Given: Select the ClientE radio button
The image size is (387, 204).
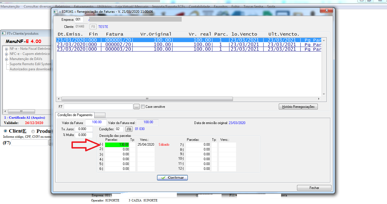Looking at the screenshot, I should pos(5,131).
